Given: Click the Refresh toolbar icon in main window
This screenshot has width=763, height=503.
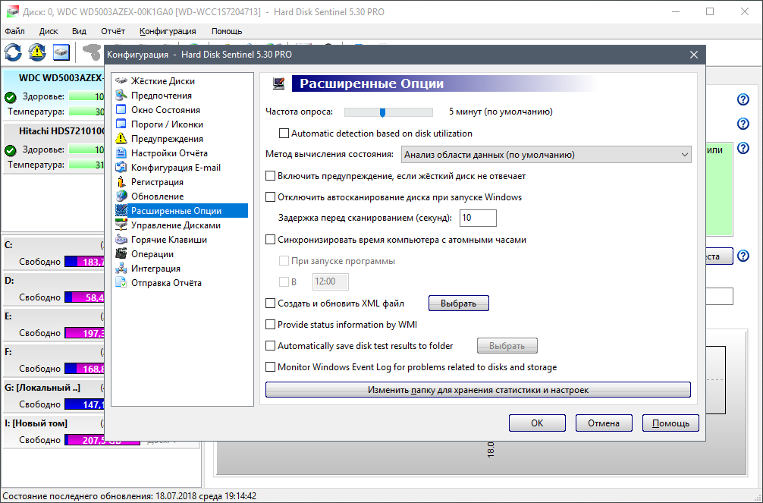Looking at the screenshot, I should pos(13,52).
